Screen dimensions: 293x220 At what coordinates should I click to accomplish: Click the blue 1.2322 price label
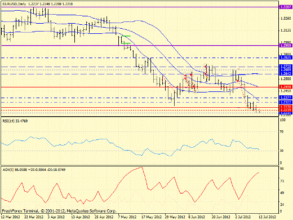coord(286,102)
